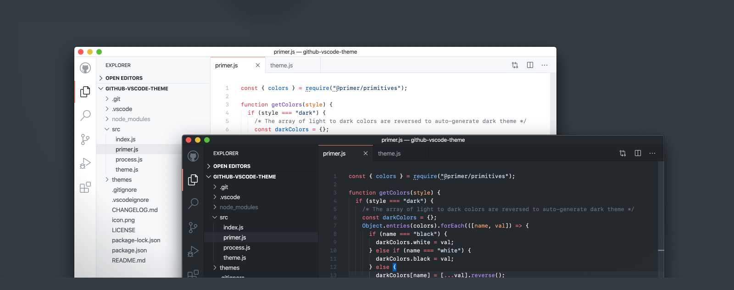Open Search icon in light window activity bar

point(85,115)
